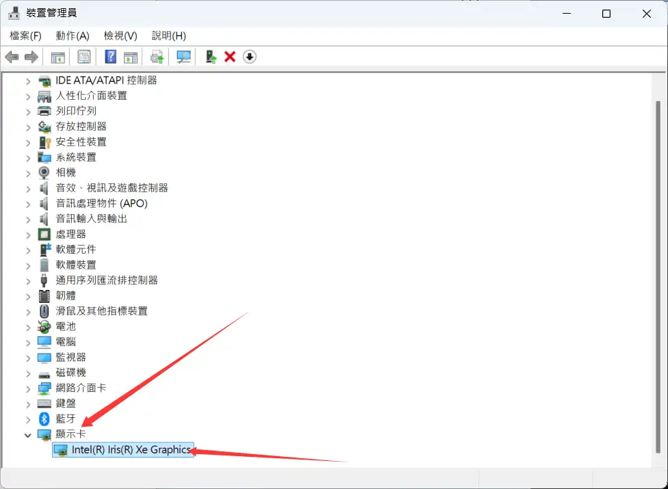
Task: Click the Back arrow toolbar icon
Action: coord(12,57)
